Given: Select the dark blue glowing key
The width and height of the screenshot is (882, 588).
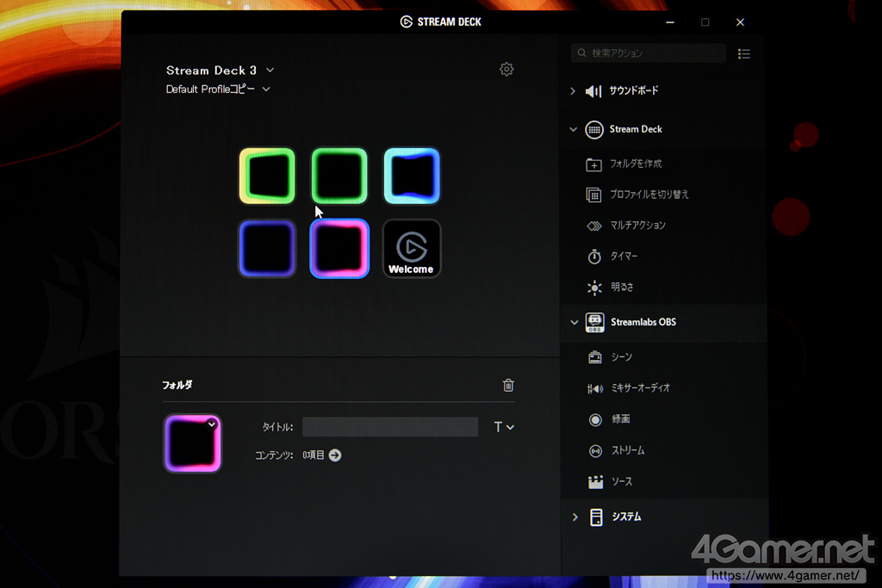Looking at the screenshot, I should click(x=267, y=249).
